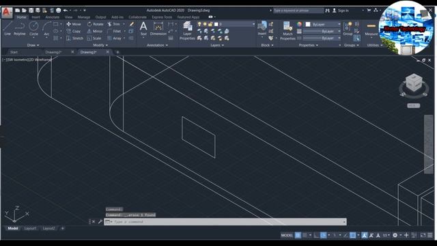The image size is (437, 246).
Task: Click the Plot printer icon
Action: 59,10
